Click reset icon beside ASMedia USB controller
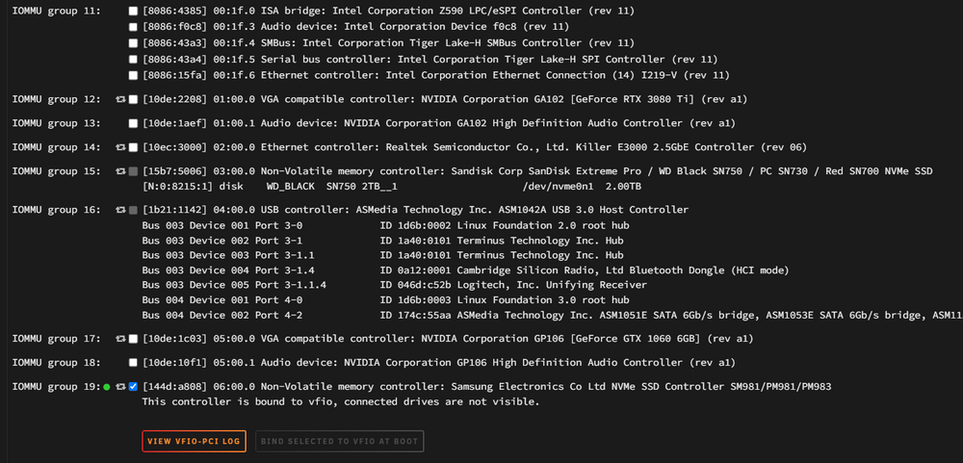 point(121,210)
